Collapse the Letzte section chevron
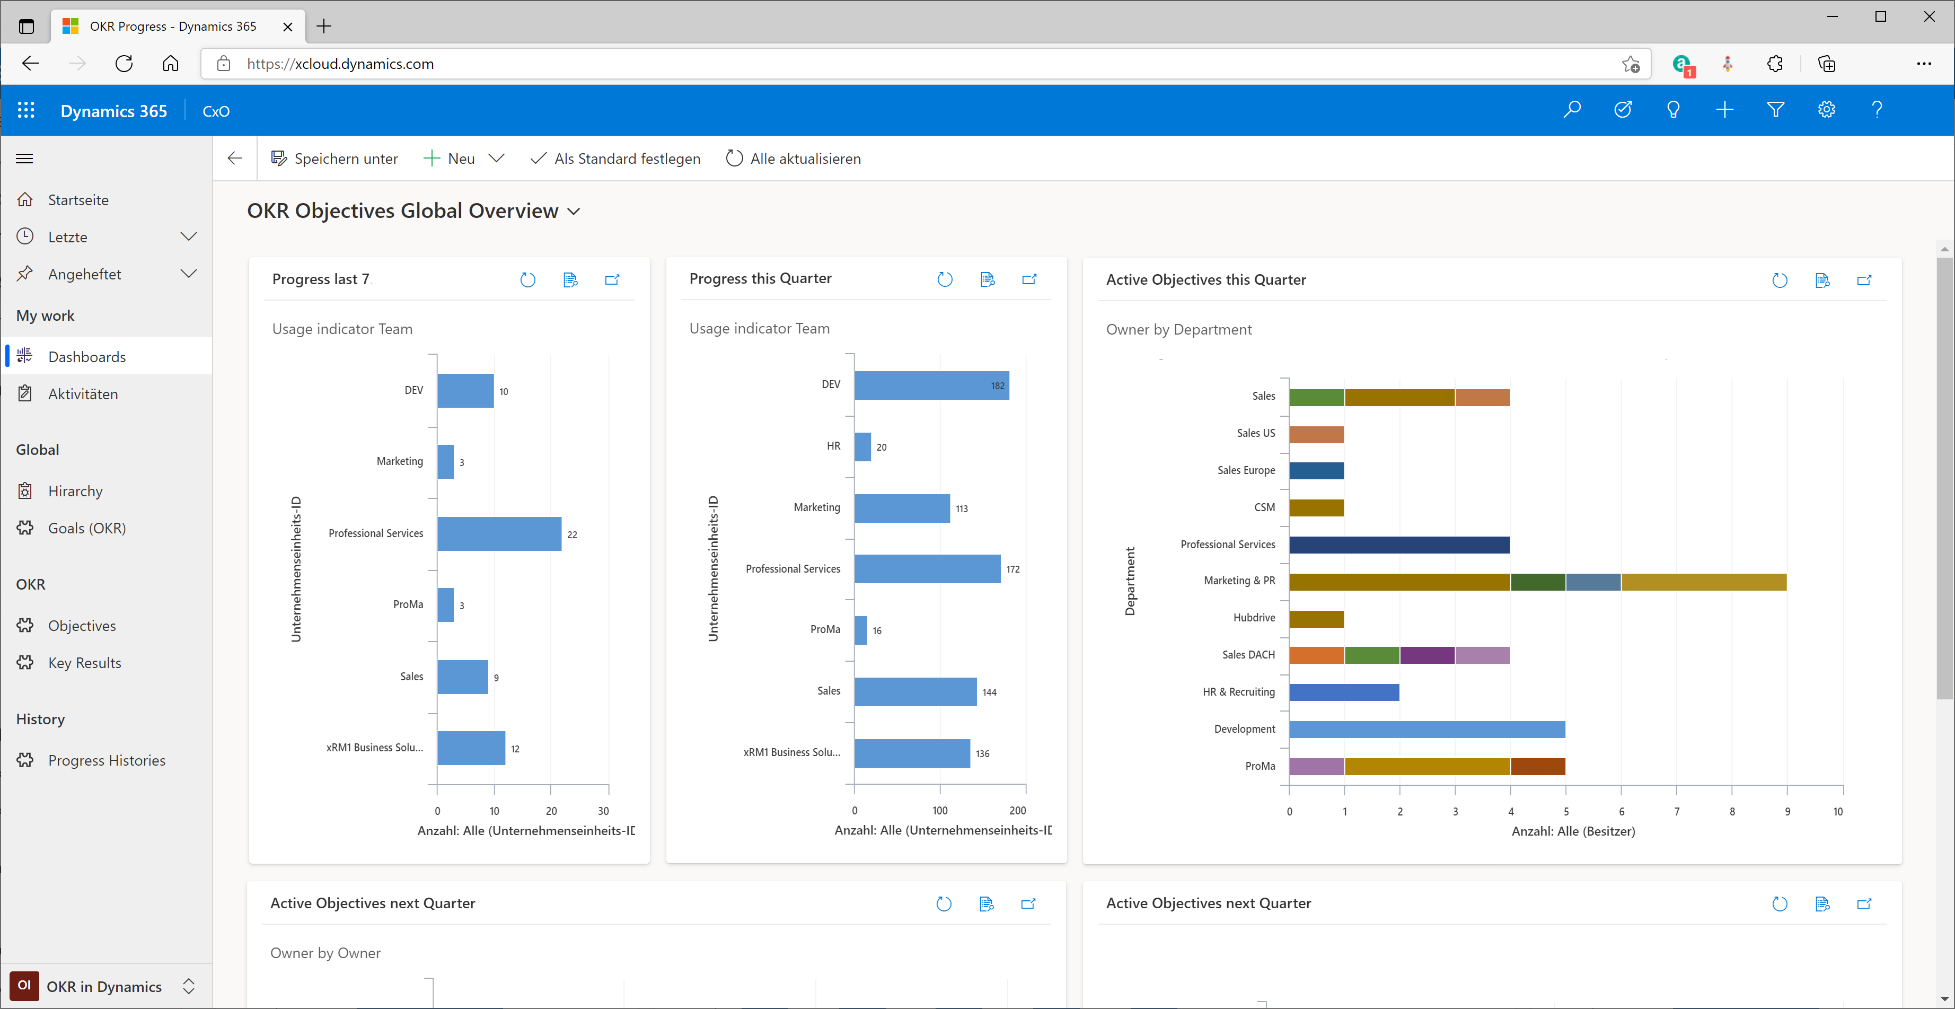 [x=189, y=236]
